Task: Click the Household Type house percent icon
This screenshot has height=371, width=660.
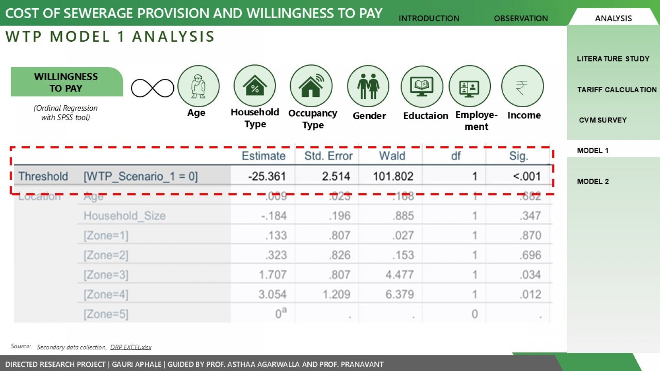Action: click(255, 86)
